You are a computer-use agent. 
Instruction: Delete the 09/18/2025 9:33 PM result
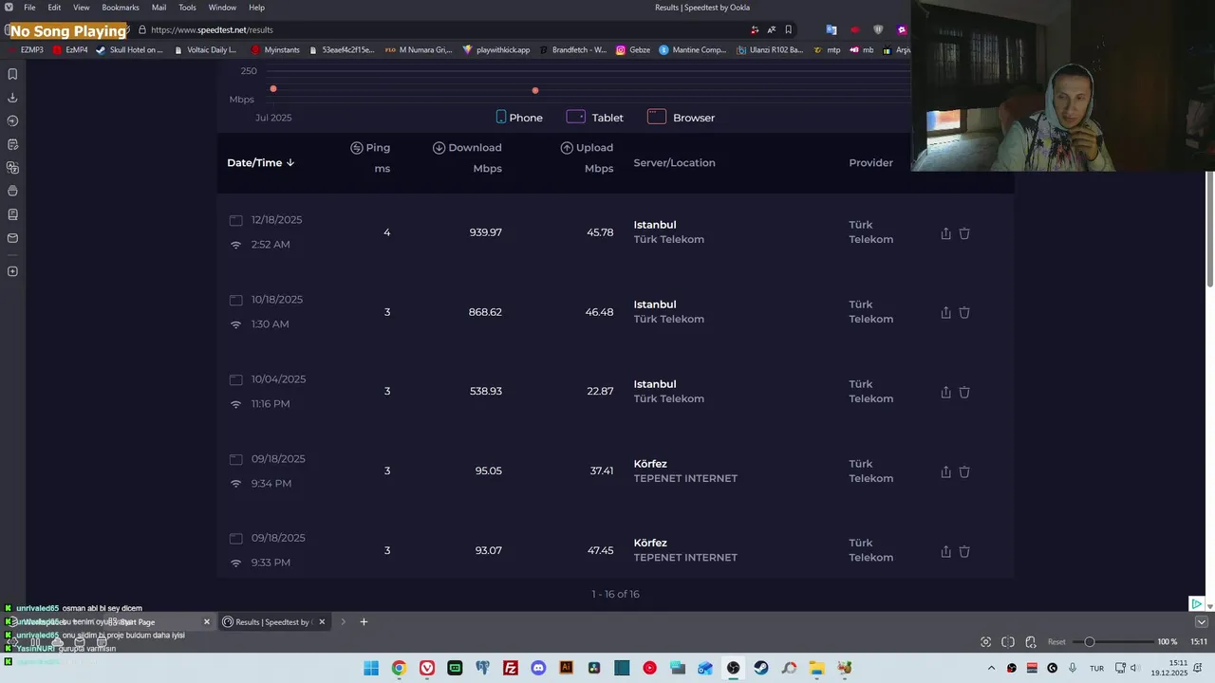964,551
